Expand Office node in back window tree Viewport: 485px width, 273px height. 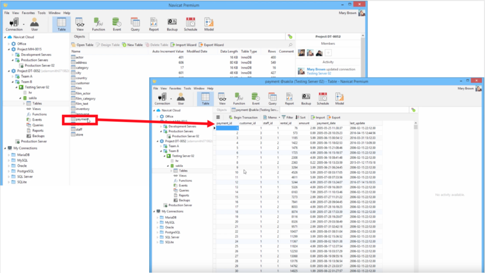(x=9, y=44)
